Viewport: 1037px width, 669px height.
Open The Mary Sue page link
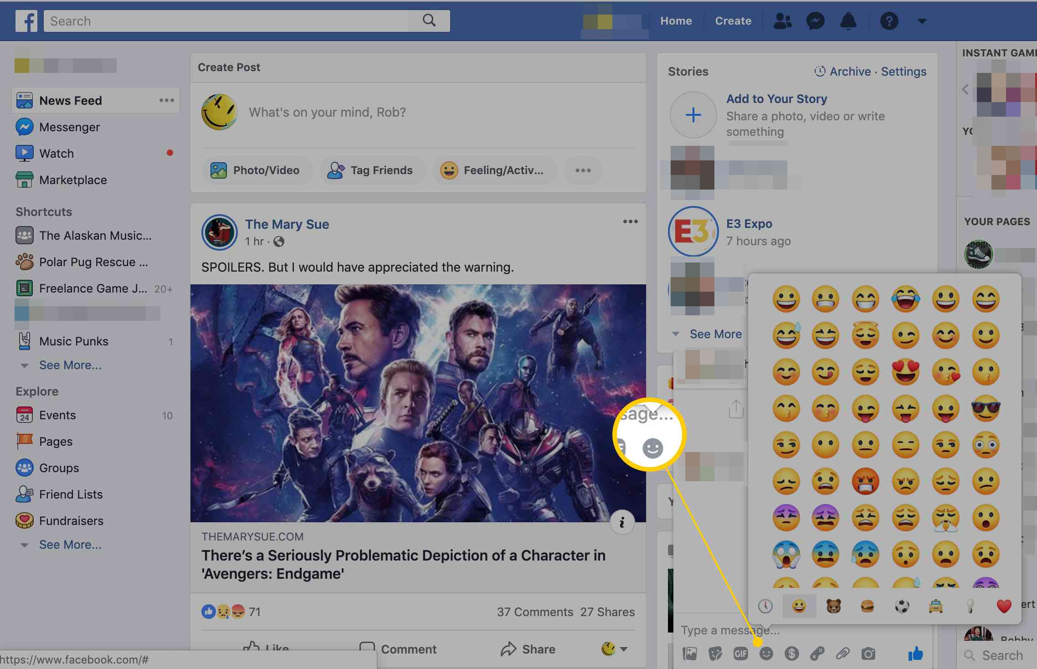pyautogui.click(x=287, y=224)
